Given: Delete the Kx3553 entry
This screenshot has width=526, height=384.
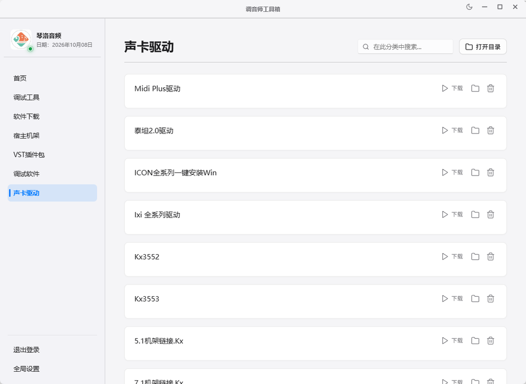Looking at the screenshot, I should 491,298.
